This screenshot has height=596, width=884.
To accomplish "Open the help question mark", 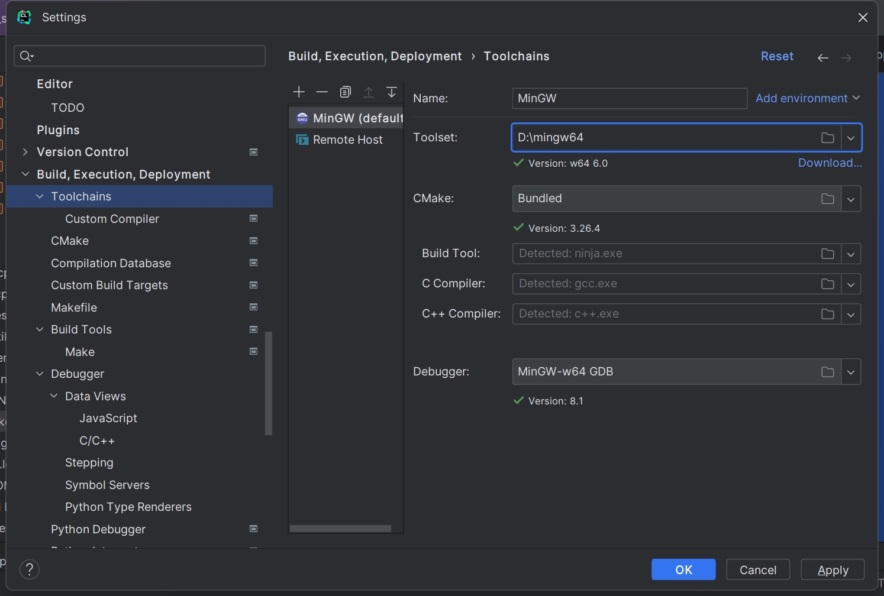I will 30,569.
